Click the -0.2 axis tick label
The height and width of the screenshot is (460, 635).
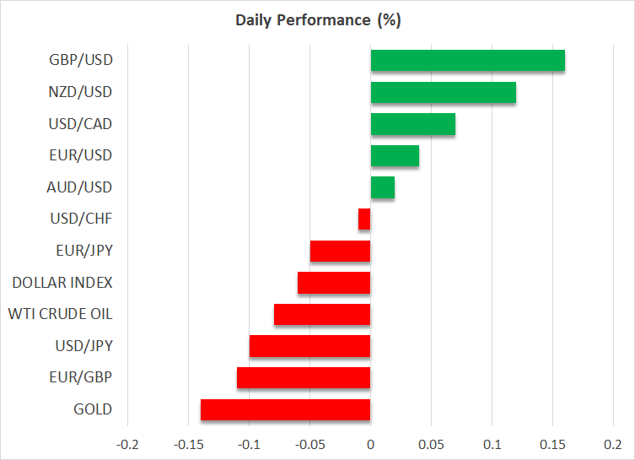[x=127, y=445]
